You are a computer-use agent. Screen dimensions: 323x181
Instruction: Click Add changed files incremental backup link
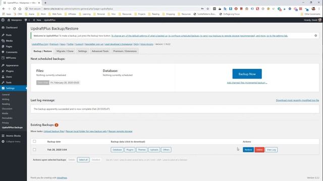(247, 82)
